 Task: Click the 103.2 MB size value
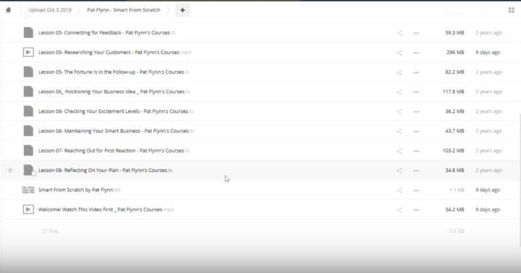(x=453, y=150)
